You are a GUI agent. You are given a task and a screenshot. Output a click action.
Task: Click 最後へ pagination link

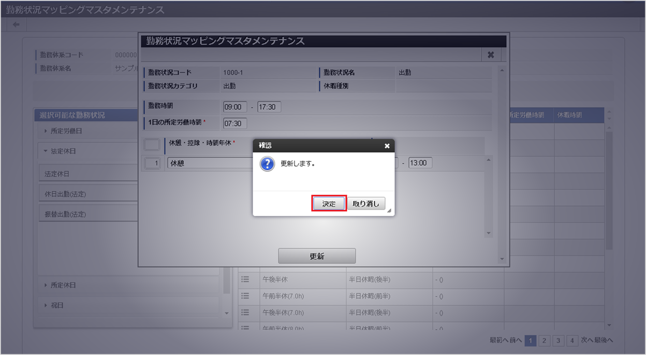click(x=605, y=341)
